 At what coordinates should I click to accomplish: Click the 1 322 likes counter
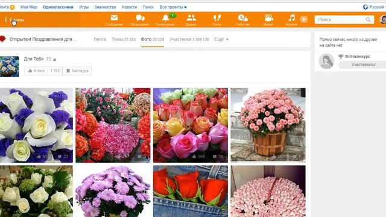click(55, 71)
